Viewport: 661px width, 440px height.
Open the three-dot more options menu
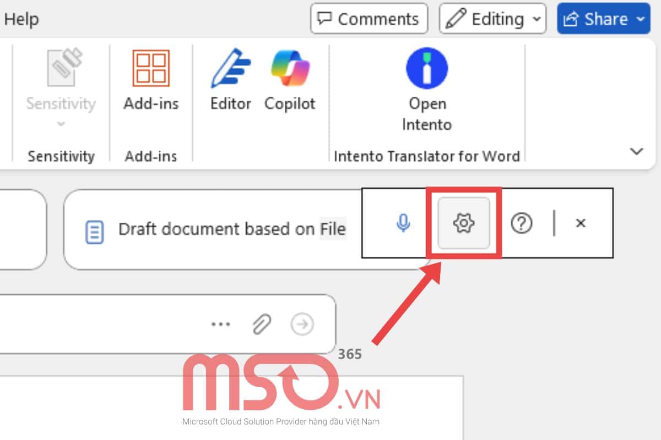[221, 324]
